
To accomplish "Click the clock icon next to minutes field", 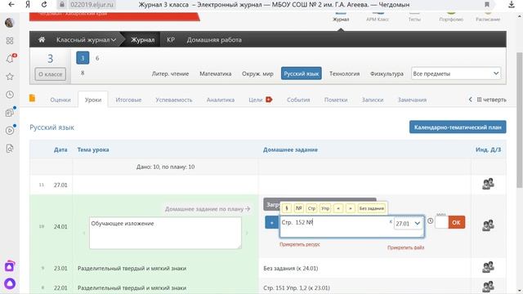I will pyautogui.click(x=431, y=221).
